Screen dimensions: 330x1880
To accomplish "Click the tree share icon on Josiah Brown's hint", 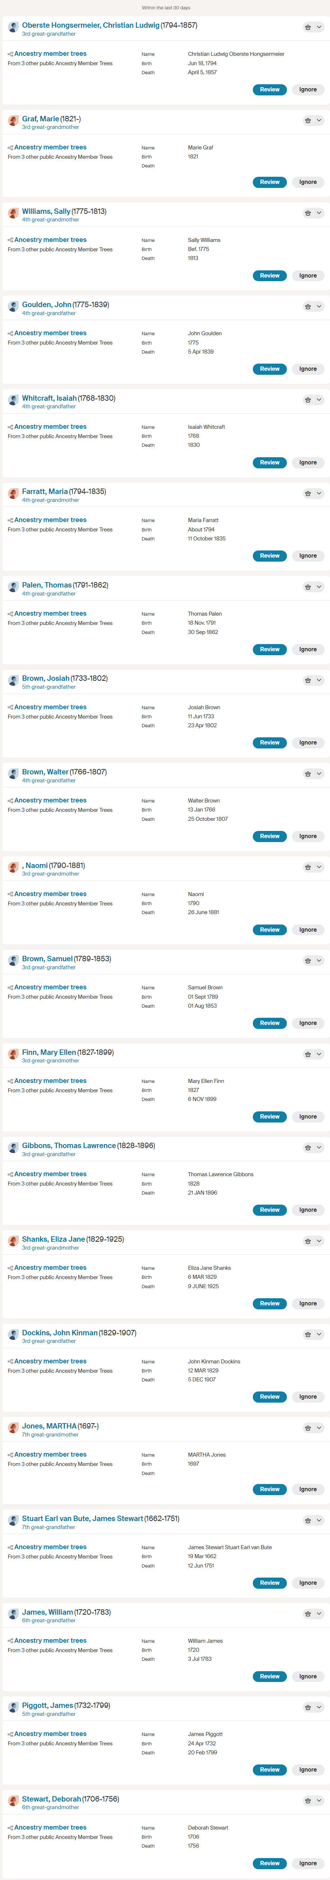I will (x=10, y=707).
